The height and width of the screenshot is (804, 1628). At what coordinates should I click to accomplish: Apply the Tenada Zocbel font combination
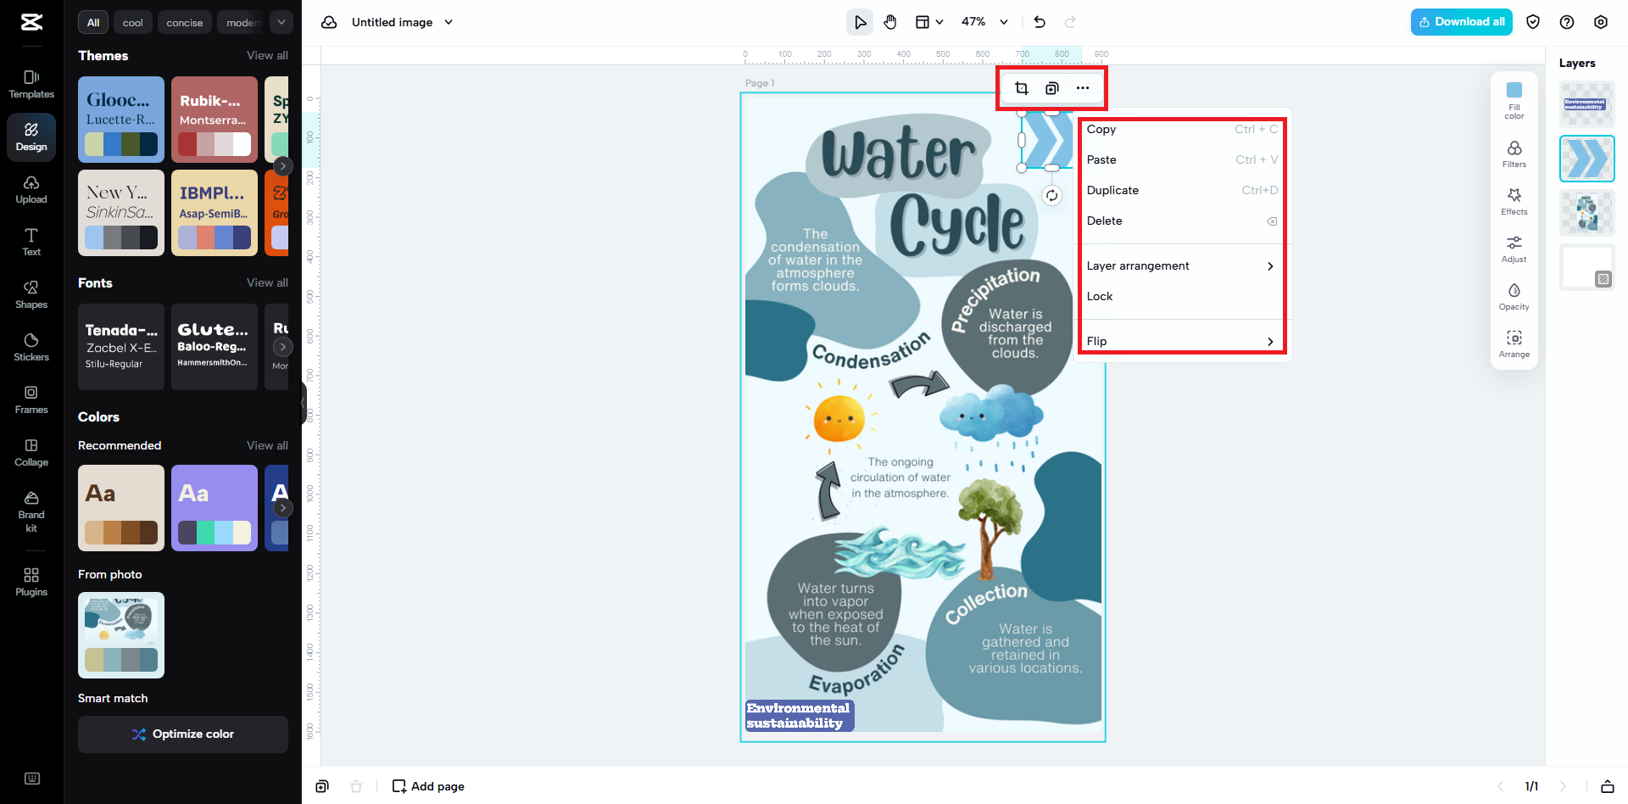pos(121,347)
